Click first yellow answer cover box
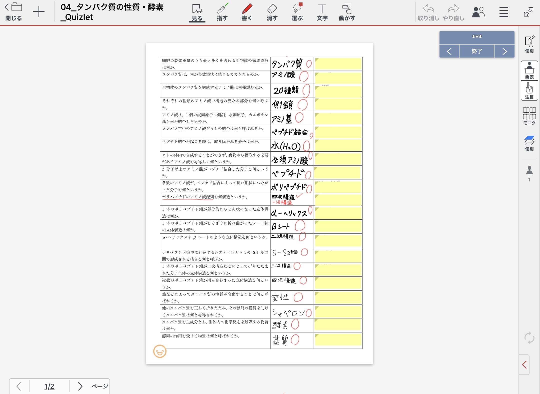 [x=338, y=64]
